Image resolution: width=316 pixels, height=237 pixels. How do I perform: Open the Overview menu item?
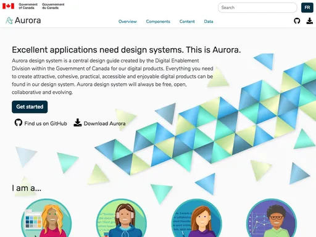point(127,22)
